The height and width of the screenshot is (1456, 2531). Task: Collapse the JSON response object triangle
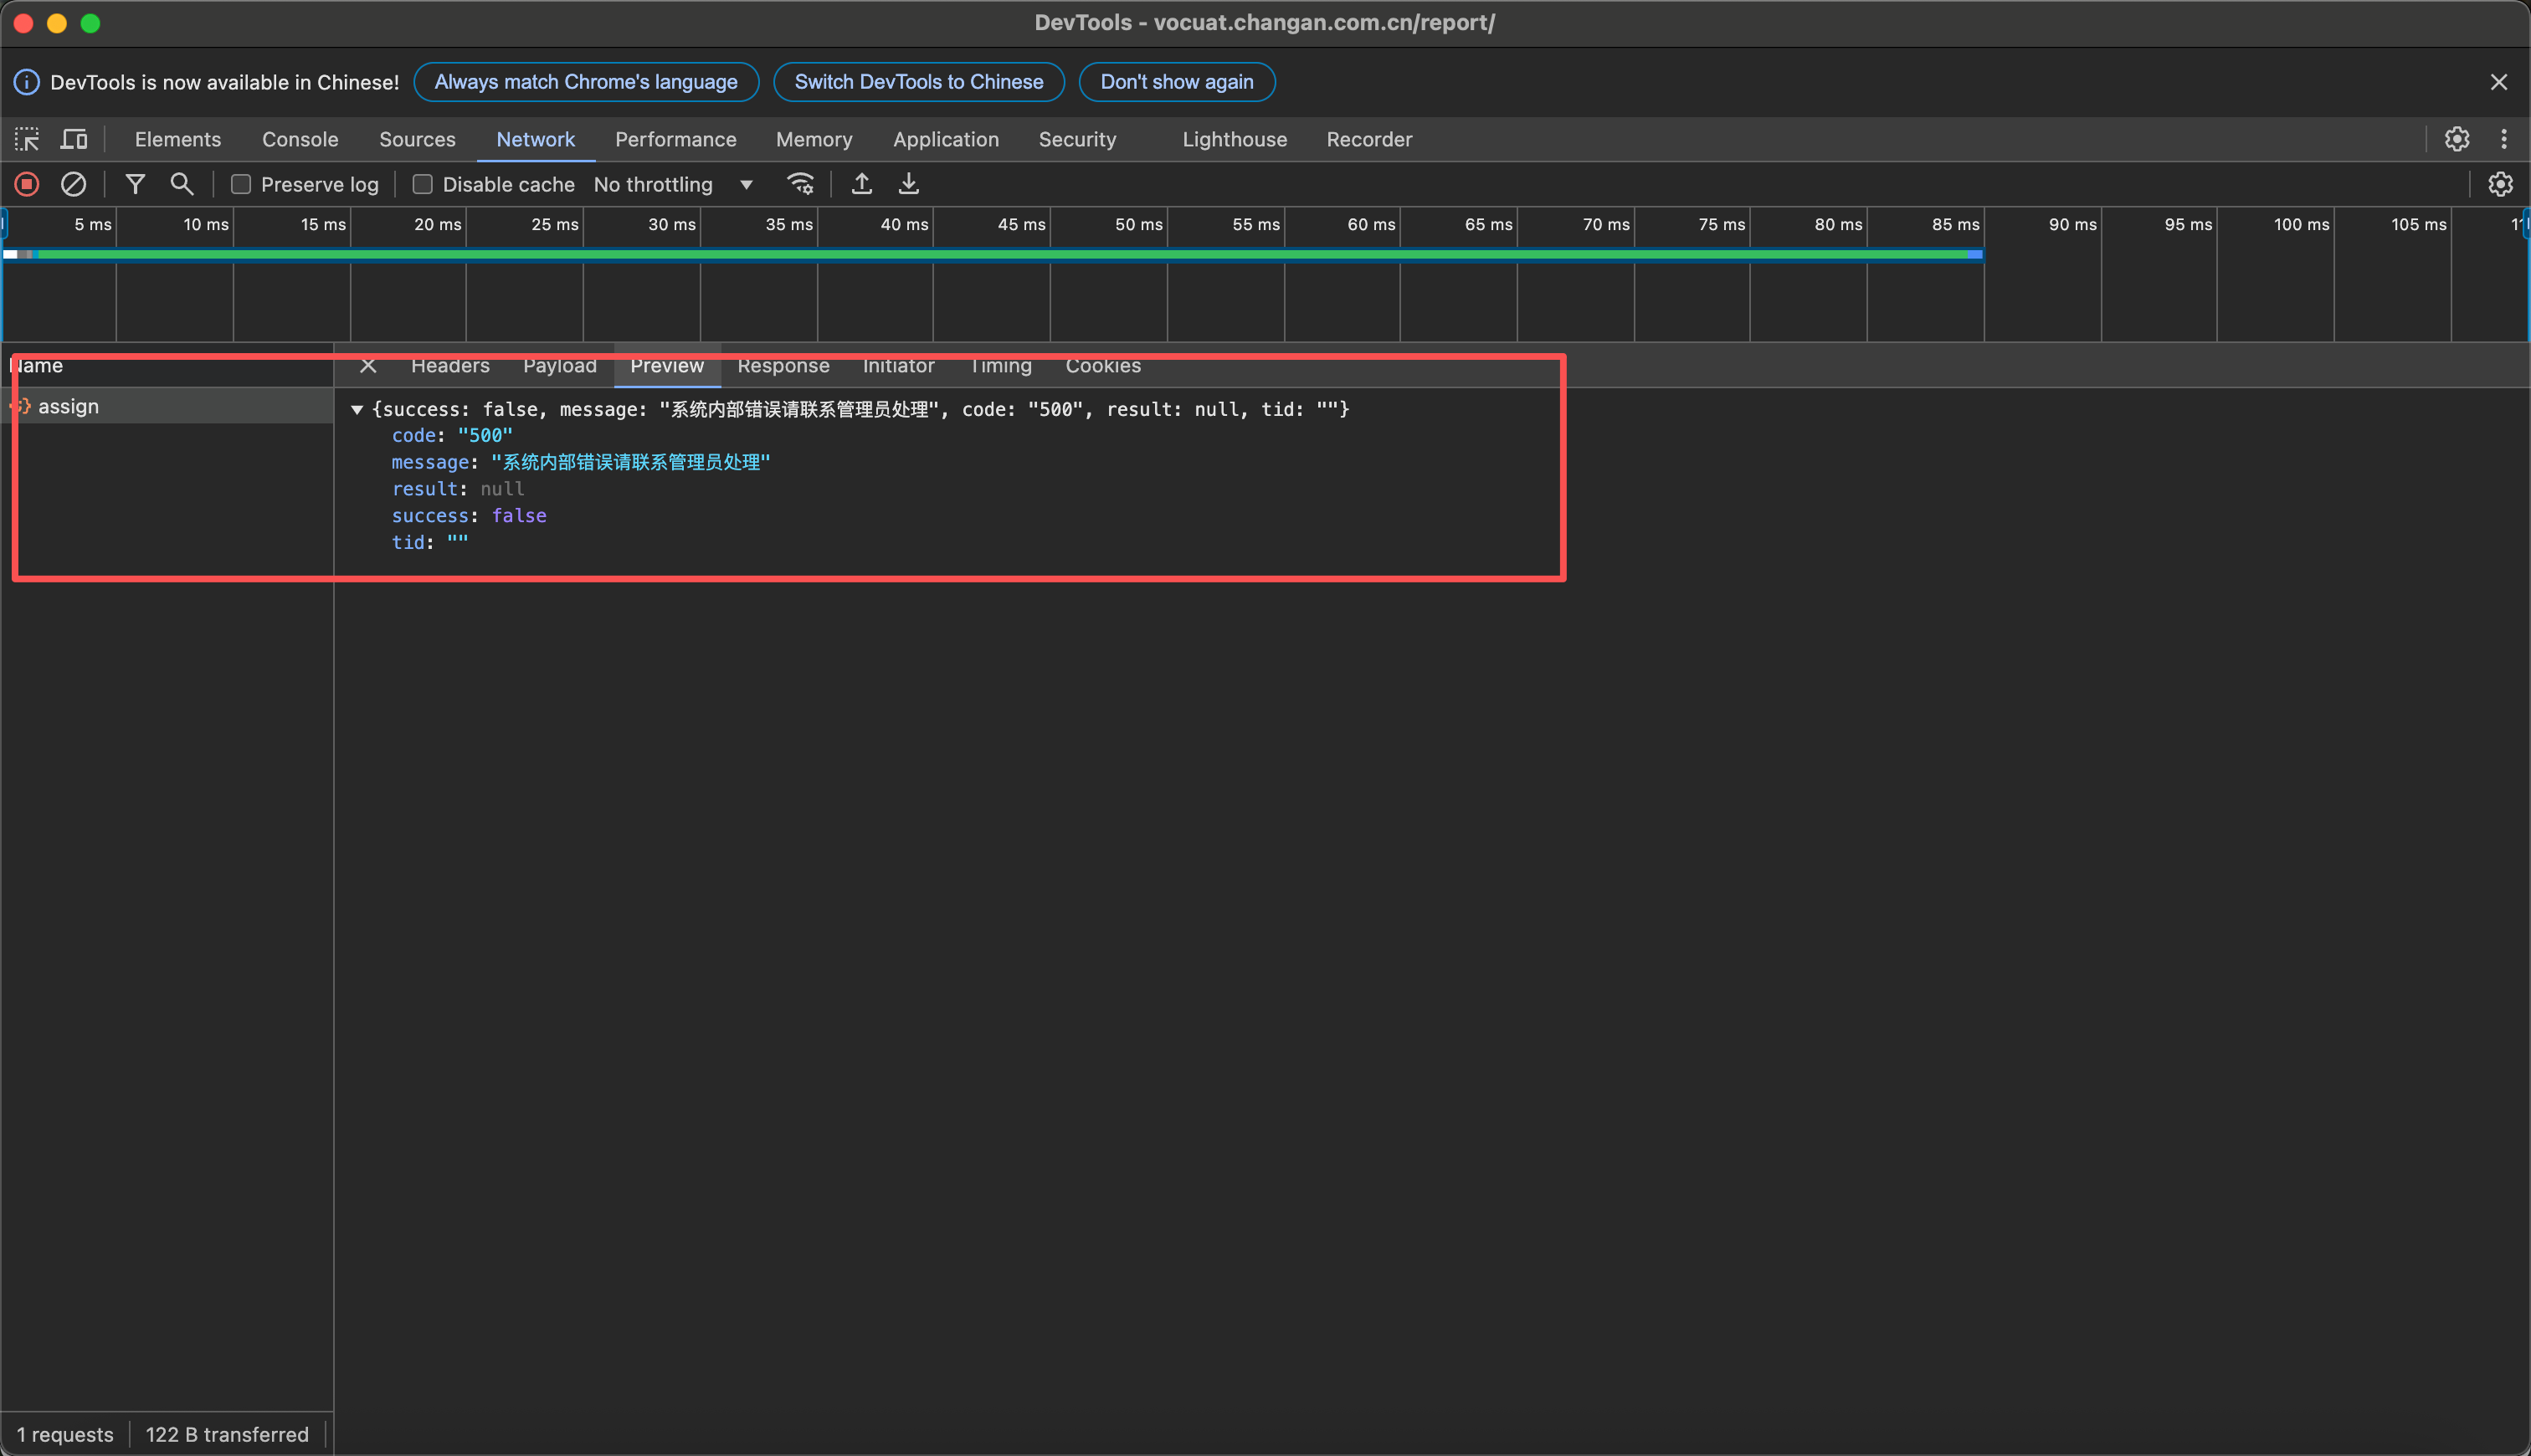[x=357, y=409]
